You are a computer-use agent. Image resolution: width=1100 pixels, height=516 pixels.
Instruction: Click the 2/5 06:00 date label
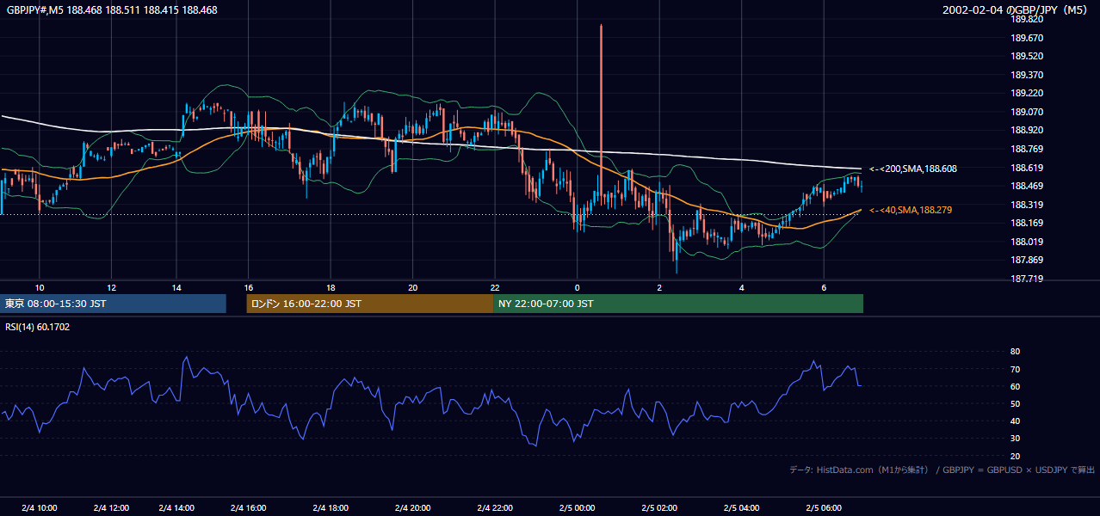pyautogui.click(x=824, y=508)
